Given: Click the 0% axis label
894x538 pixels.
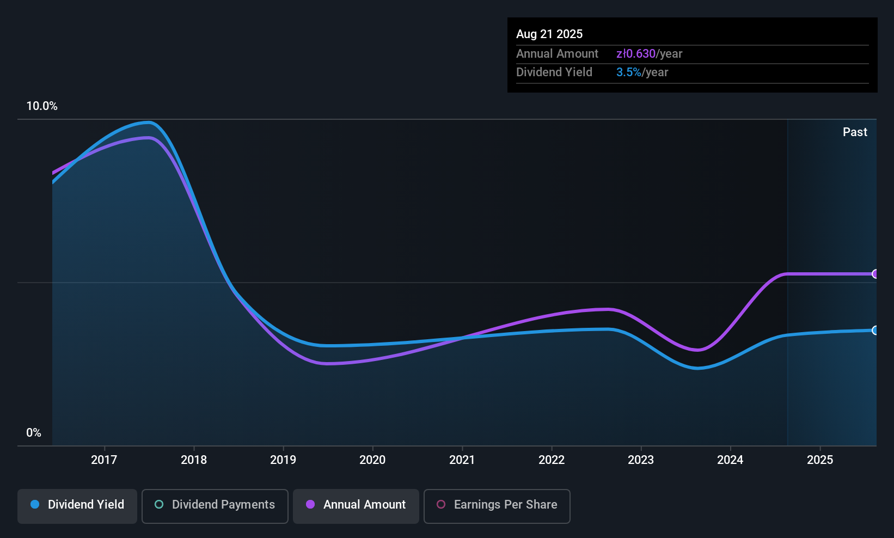Looking at the screenshot, I should 33,432.
